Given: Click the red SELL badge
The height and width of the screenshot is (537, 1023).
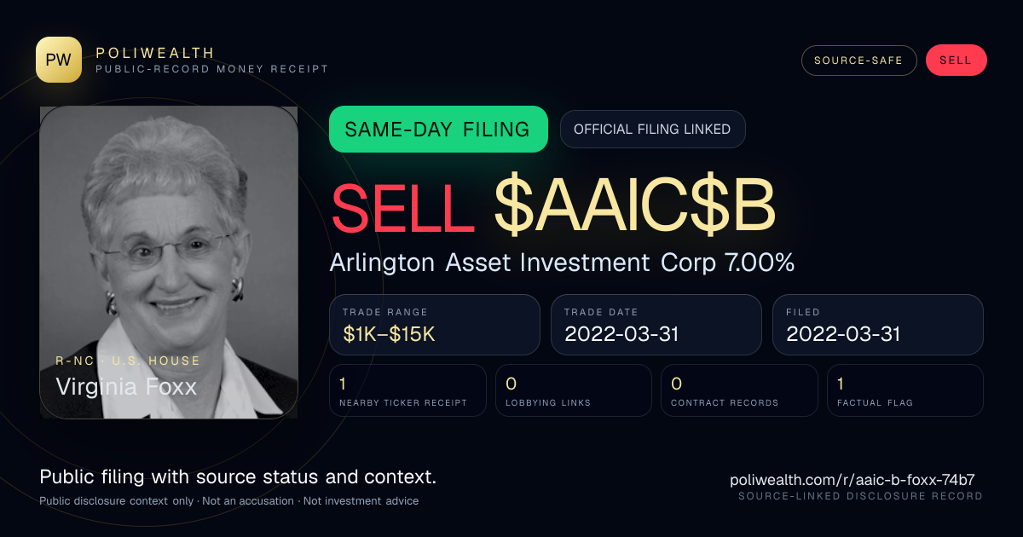Looking at the screenshot, I should click(956, 61).
